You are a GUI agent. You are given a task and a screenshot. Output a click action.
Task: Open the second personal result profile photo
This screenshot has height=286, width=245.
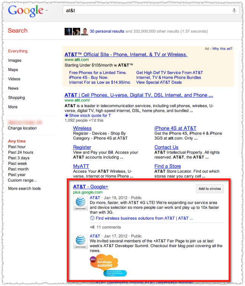tap(76, 32)
